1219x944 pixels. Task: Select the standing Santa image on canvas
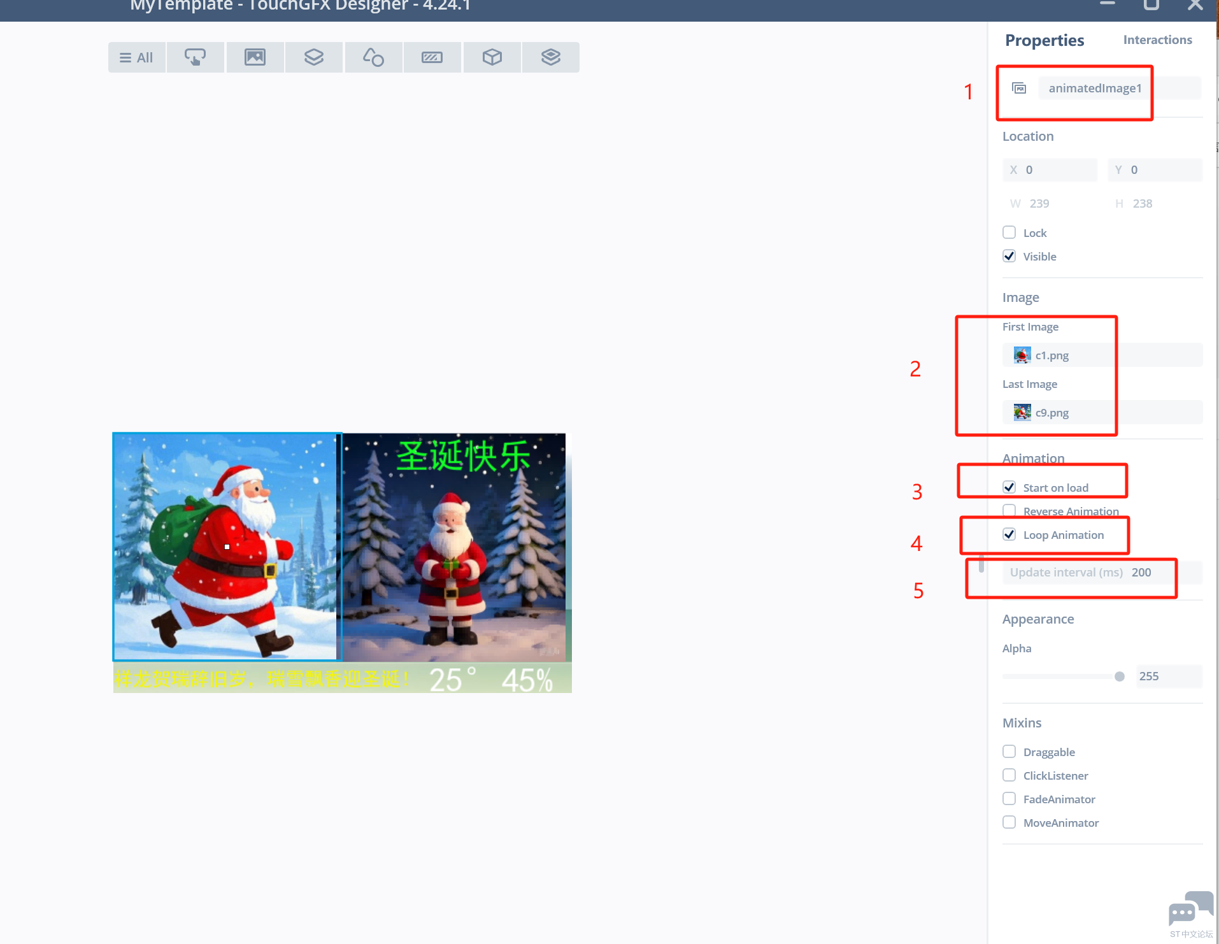click(x=454, y=548)
